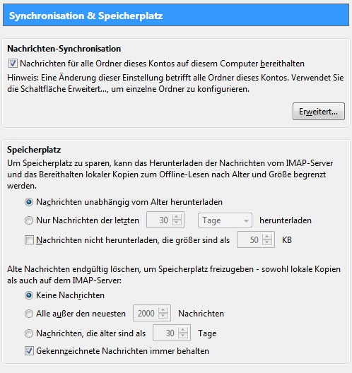Click the Synchronisation & Speicherplatz header bar
This screenshot has width=352, height=373.
(176, 16)
